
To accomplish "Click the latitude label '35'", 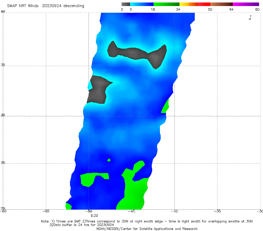I will (x=3, y=65).
